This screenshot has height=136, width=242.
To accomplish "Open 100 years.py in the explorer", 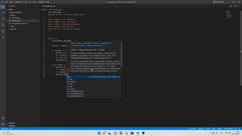I will [23, 18].
